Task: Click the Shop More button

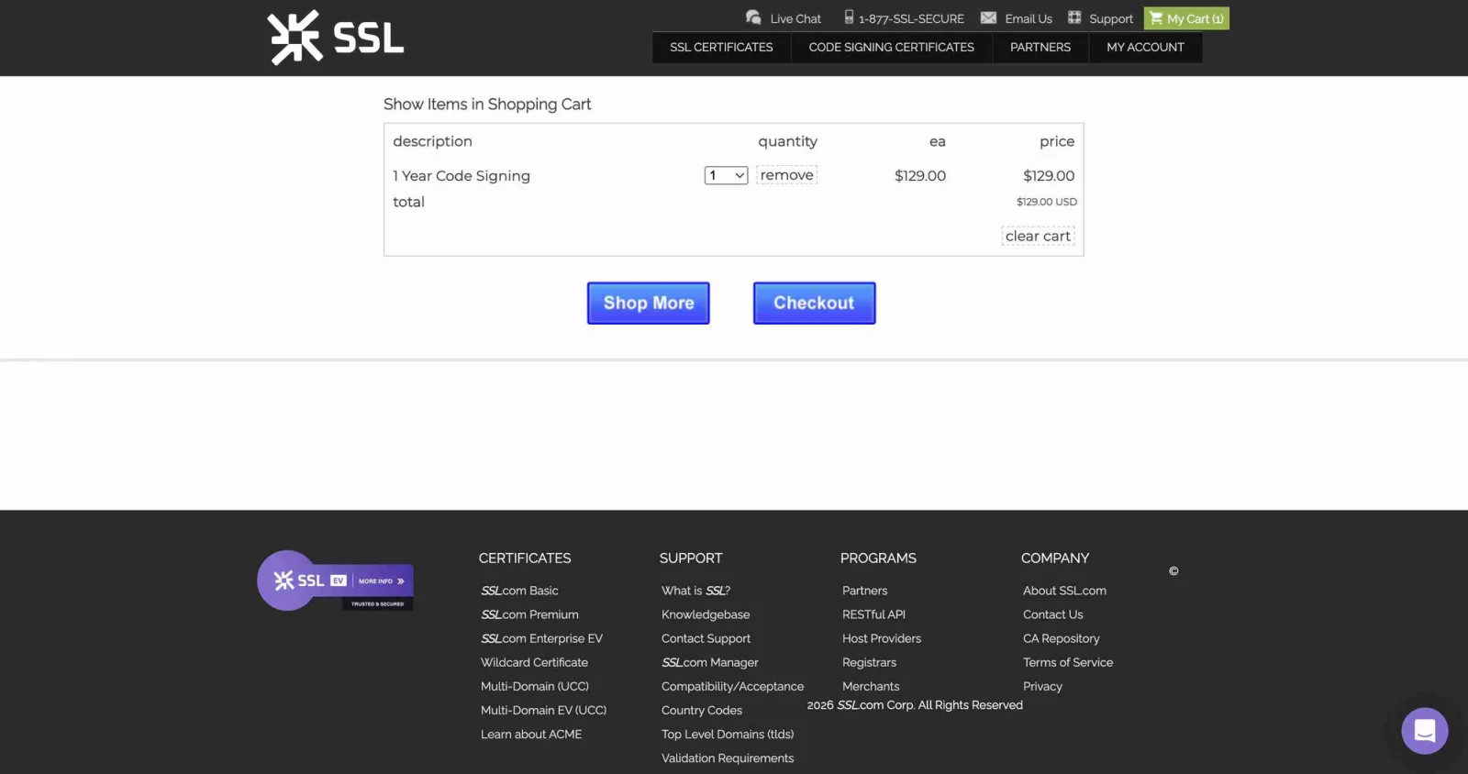Action: (x=649, y=304)
